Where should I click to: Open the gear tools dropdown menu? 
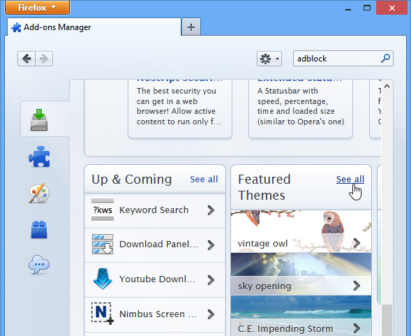tap(269, 59)
